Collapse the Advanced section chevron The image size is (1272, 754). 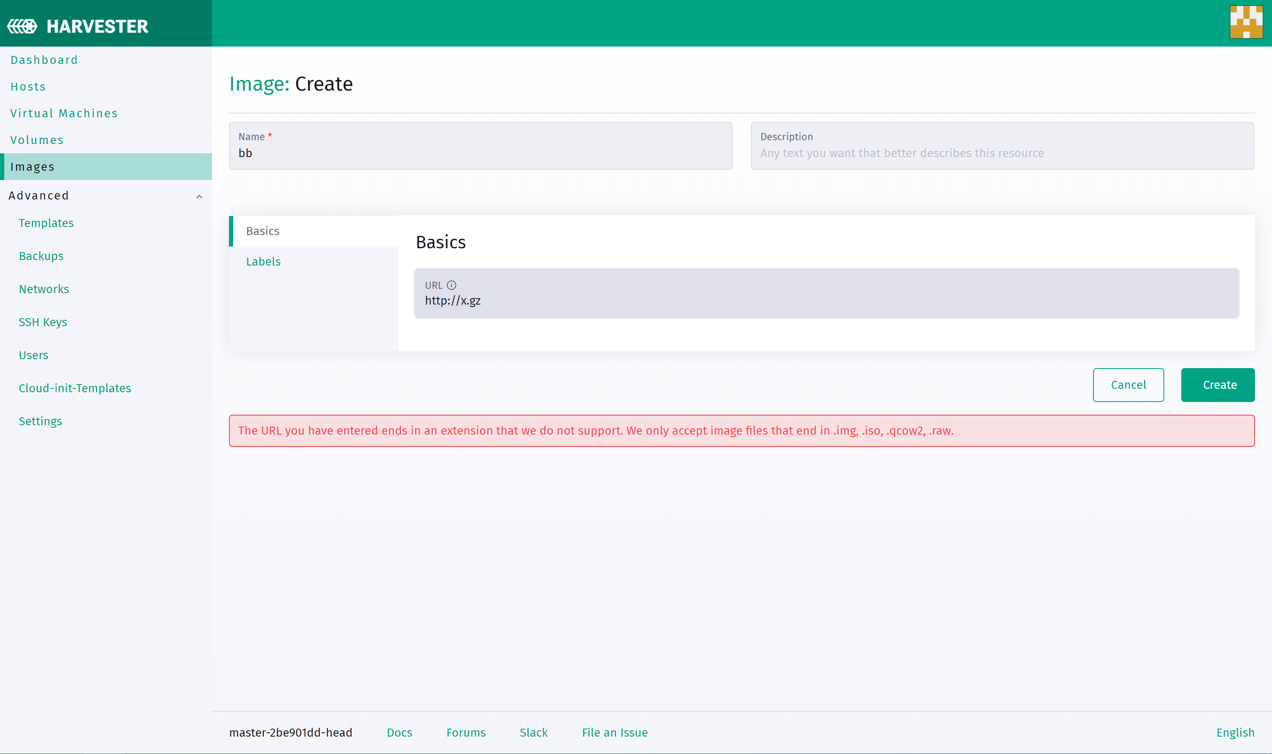click(x=199, y=197)
